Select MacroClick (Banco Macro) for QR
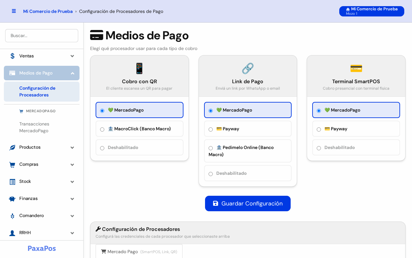 pyautogui.click(x=139, y=129)
